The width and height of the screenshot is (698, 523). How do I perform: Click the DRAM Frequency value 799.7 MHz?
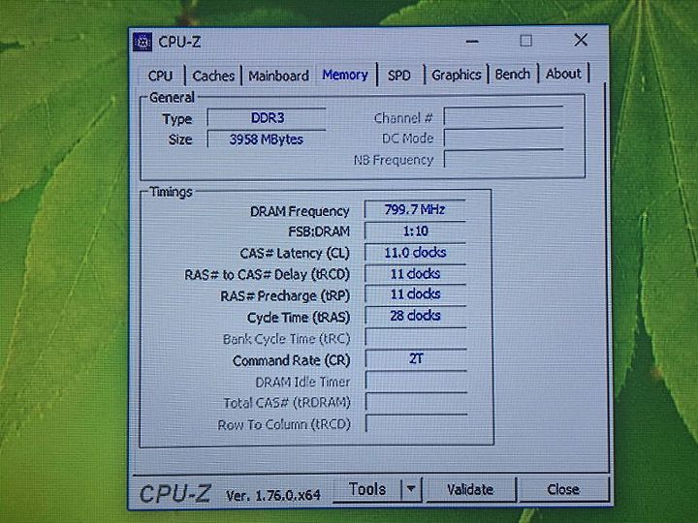tap(415, 209)
